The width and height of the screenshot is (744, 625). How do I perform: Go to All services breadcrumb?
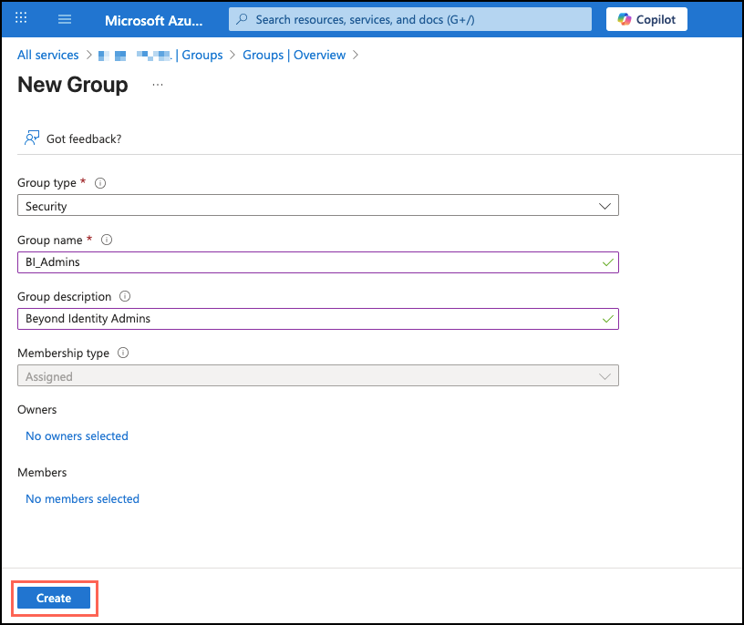point(48,55)
